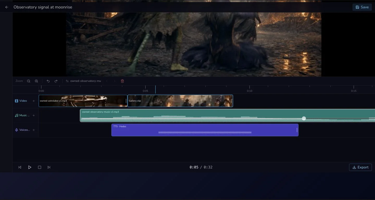Select the owned-observatory-music-v1.mp3 audio clip
Image resolution: width=375 pixels, height=200 pixels.
227,115
